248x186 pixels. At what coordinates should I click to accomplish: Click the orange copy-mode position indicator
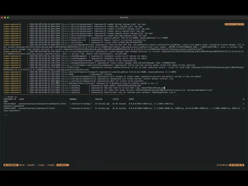click(234, 24)
